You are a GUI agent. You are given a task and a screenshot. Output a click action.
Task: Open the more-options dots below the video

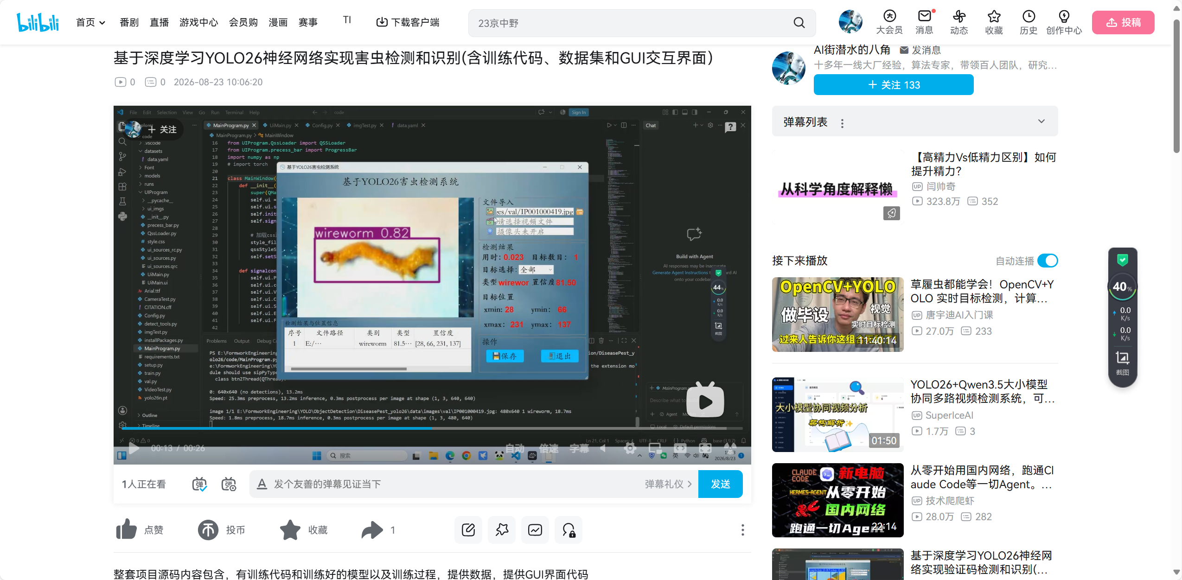742,530
